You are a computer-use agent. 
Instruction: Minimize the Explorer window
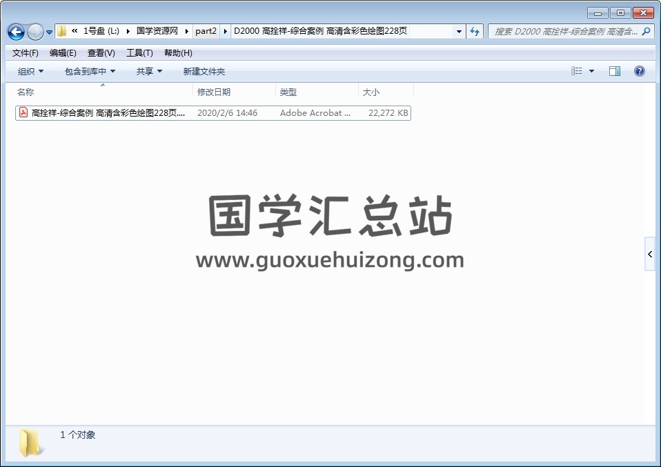598,13
